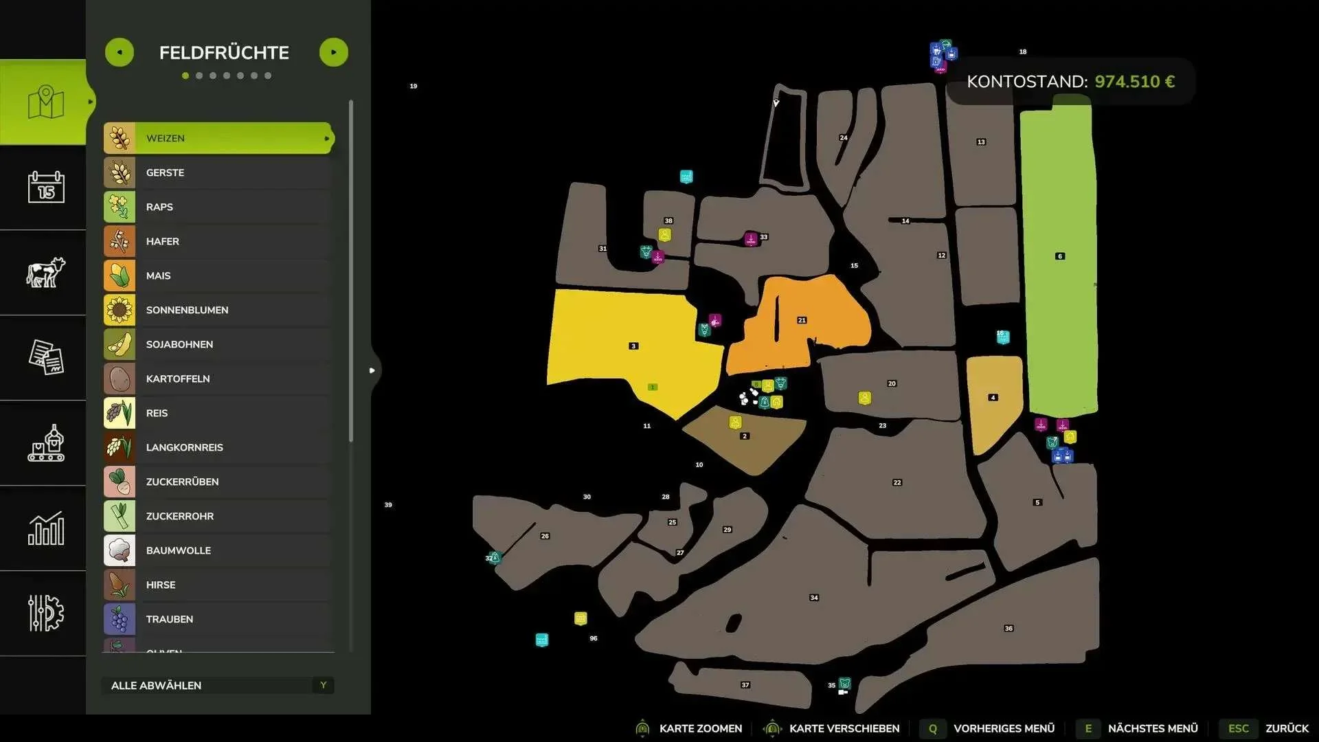The height and width of the screenshot is (742, 1319).
Task: Click Nächstes Menü E key hint
Action: tap(1088, 728)
